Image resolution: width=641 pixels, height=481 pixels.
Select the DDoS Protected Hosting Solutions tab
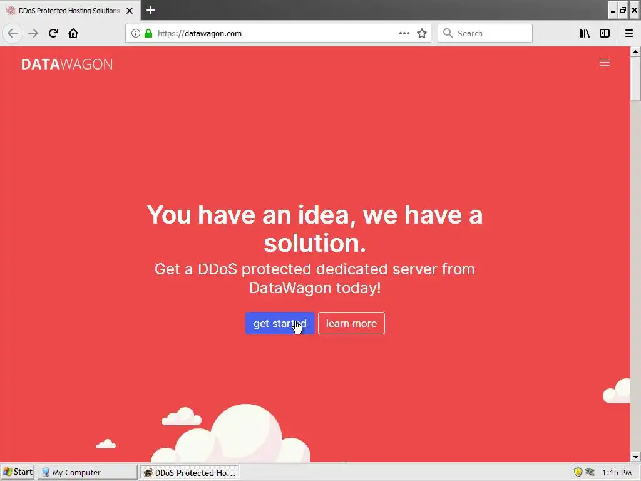click(69, 11)
